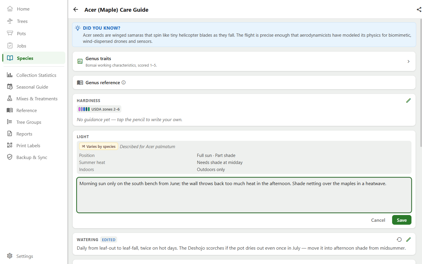Edit the Hardiness section with pencil
Viewport: 422px width, 264px height.
(x=409, y=101)
